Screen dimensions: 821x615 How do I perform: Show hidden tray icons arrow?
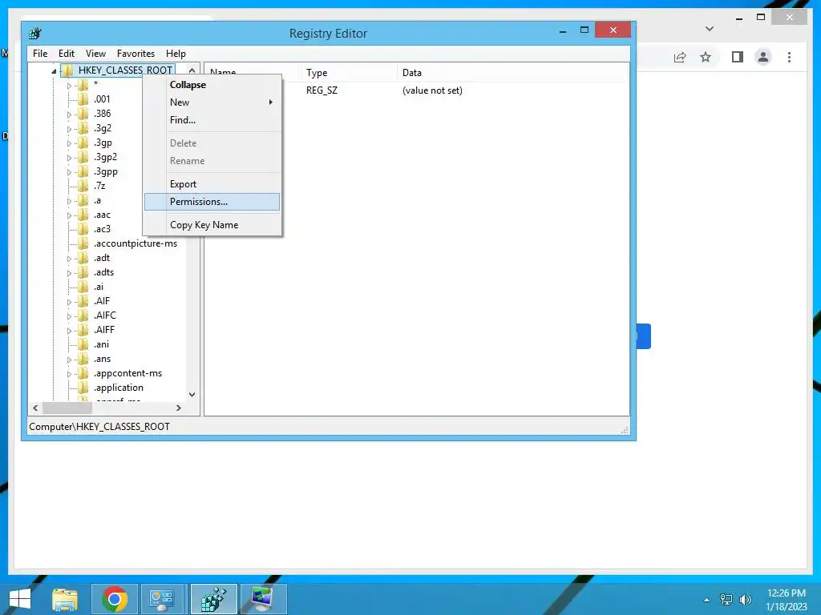click(x=707, y=600)
